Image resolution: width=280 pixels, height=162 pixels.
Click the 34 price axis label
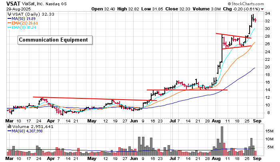pos(267,14)
